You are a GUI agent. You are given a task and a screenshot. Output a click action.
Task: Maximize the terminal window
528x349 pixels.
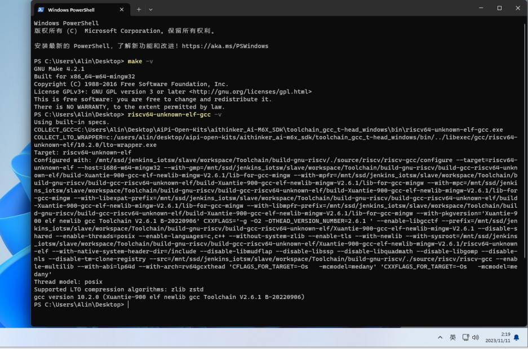499,8
